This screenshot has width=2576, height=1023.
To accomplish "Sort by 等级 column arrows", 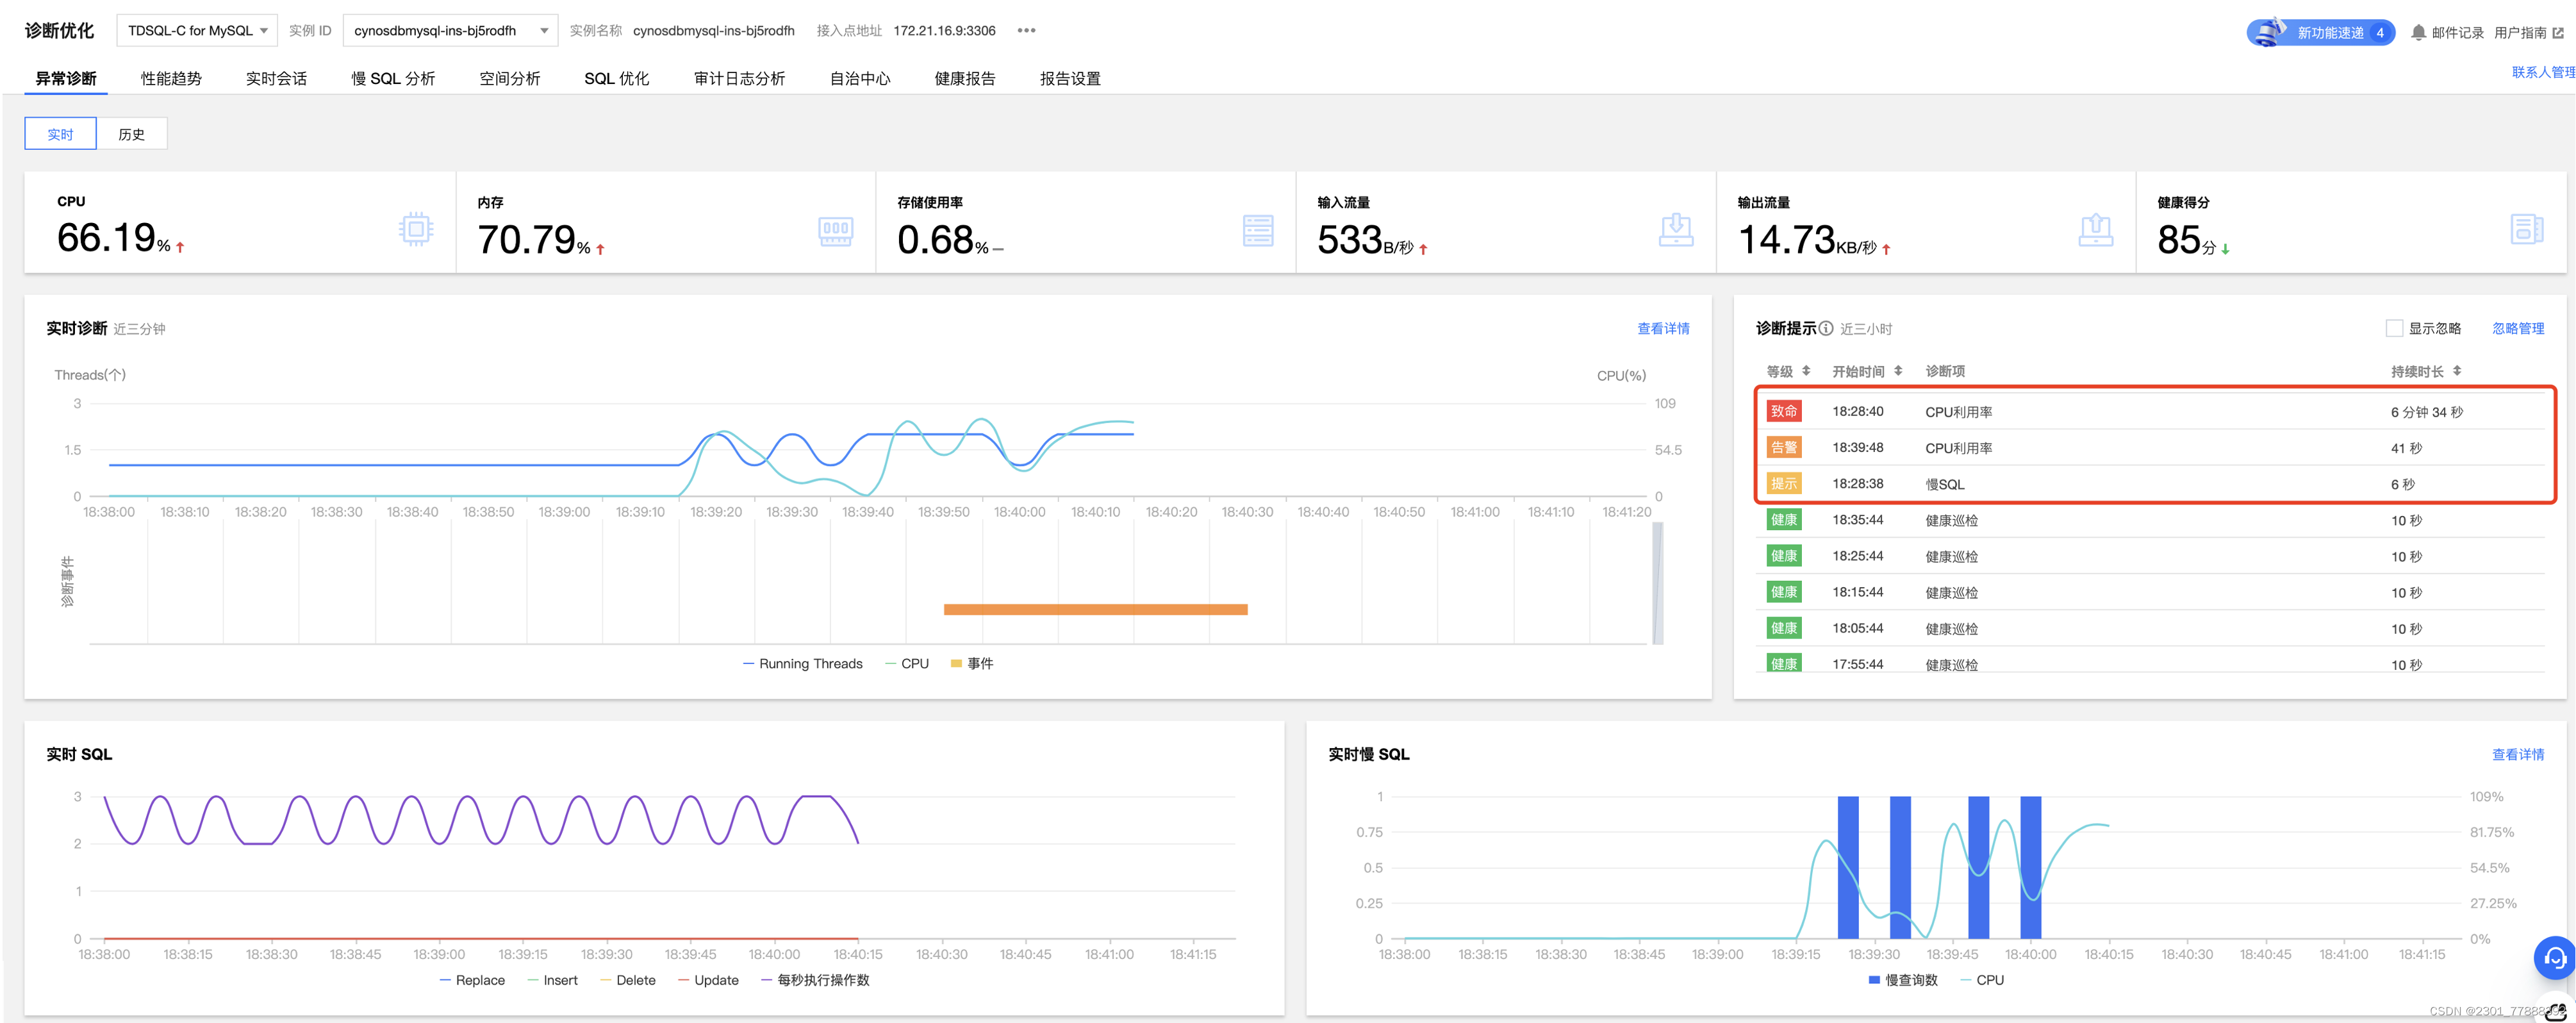I will [1806, 371].
